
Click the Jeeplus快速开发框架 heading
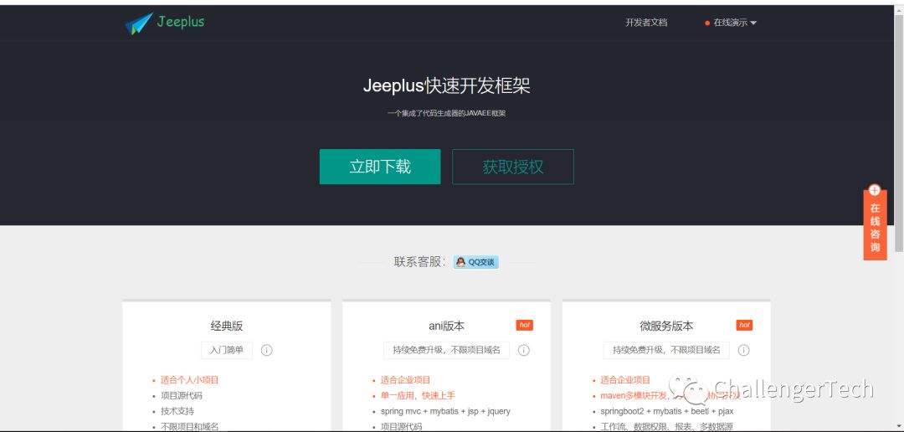pos(447,86)
